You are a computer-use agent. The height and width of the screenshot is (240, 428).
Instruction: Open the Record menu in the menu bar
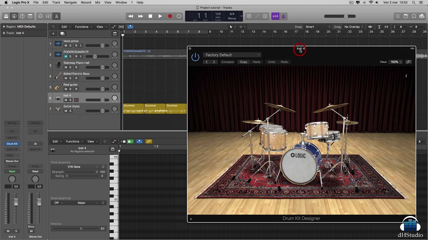click(x=86, y=2)
